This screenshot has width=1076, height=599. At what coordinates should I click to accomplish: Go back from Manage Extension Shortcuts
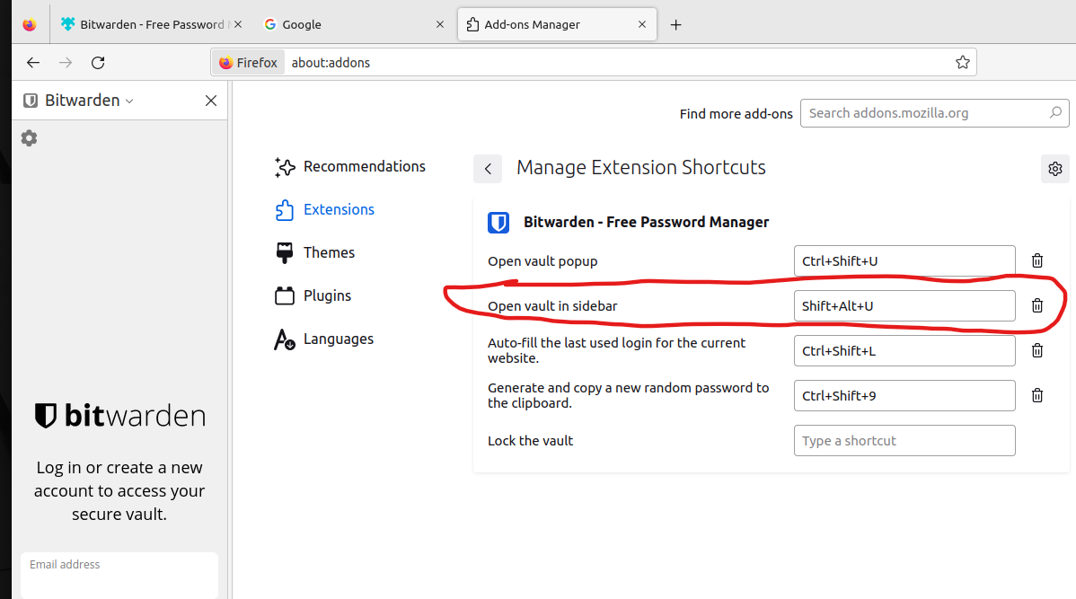point(488,169)
